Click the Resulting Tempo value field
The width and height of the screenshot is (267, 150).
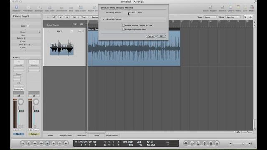[x=132, y=12]
